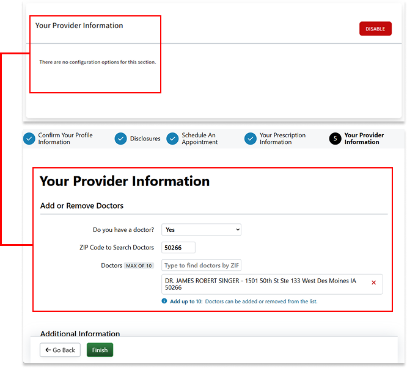Open the Schedule An Appointment step label
The width and height of the screenshot is (407, 368).
pos(199,139)
